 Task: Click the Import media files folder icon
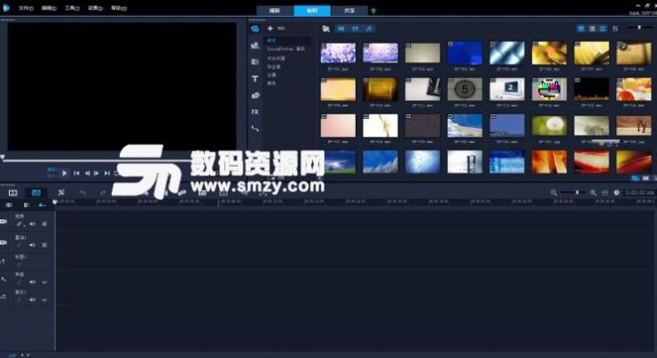[326, 29]
